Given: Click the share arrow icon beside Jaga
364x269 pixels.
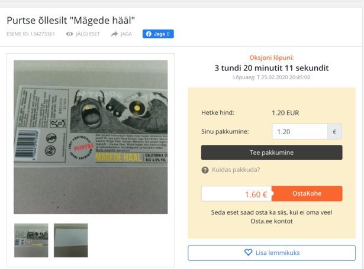Looking at the screenshot, I should click(114, 34).
